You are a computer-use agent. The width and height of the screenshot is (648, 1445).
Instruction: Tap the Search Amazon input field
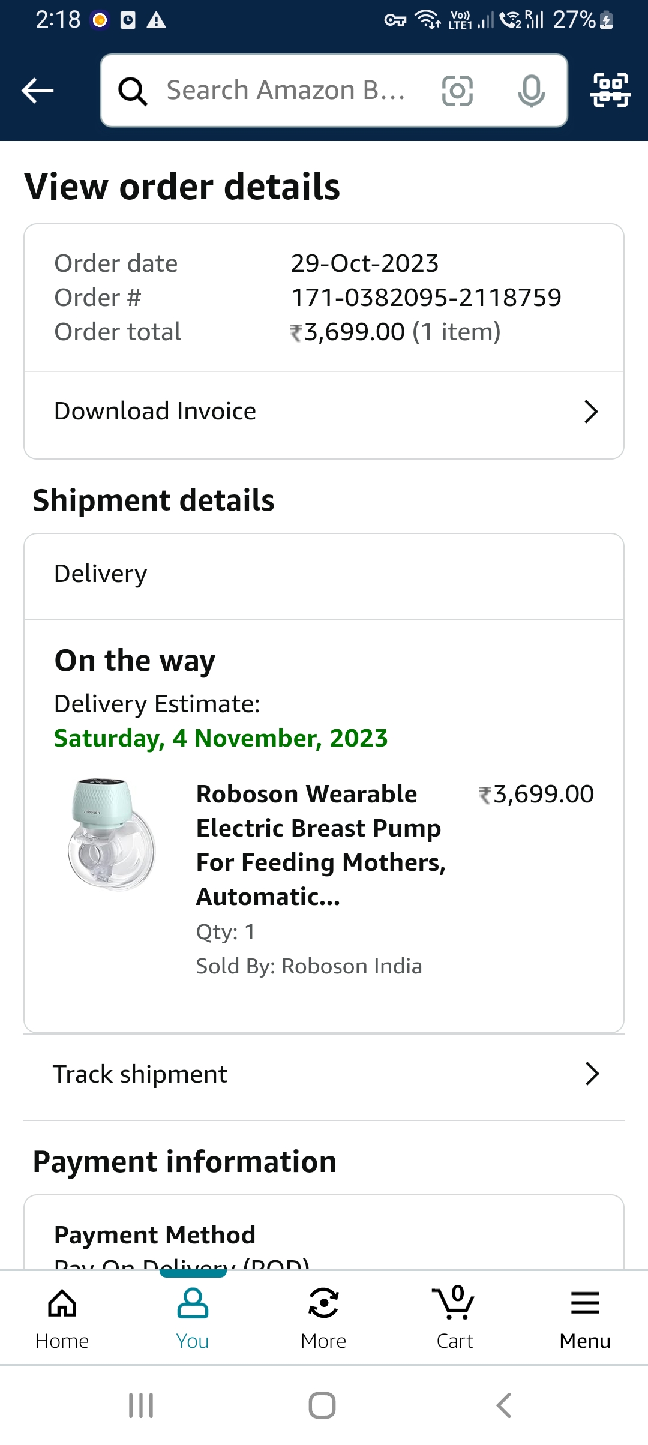tap(286, 91)
